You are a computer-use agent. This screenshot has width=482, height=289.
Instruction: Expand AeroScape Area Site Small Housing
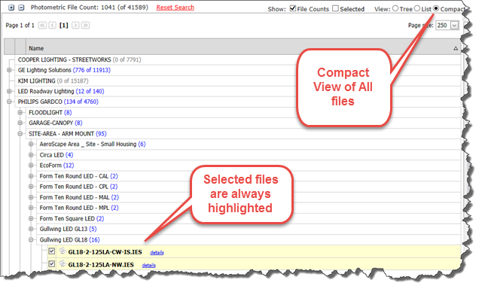click(x=31, y=144)
